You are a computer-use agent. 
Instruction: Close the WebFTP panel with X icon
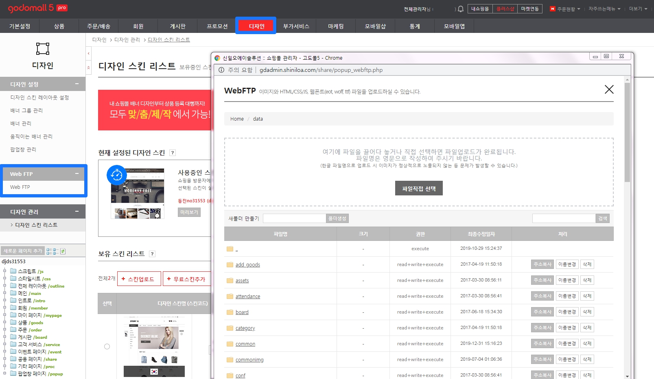click(609, 89)
